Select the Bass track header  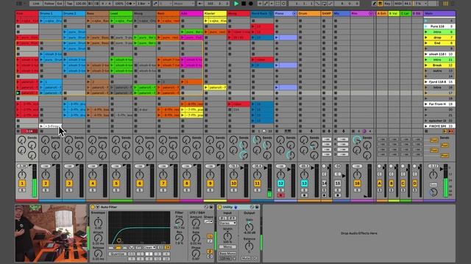97,13
